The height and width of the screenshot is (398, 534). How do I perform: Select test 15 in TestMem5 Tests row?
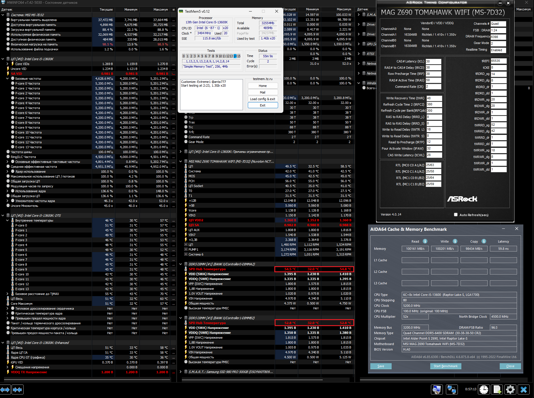(239, 56)
